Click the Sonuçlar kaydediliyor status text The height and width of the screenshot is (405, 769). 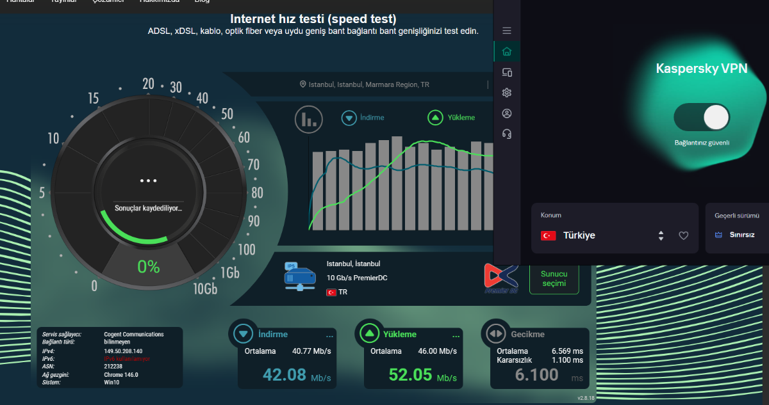pyautogui.click(x=148, y=208)
